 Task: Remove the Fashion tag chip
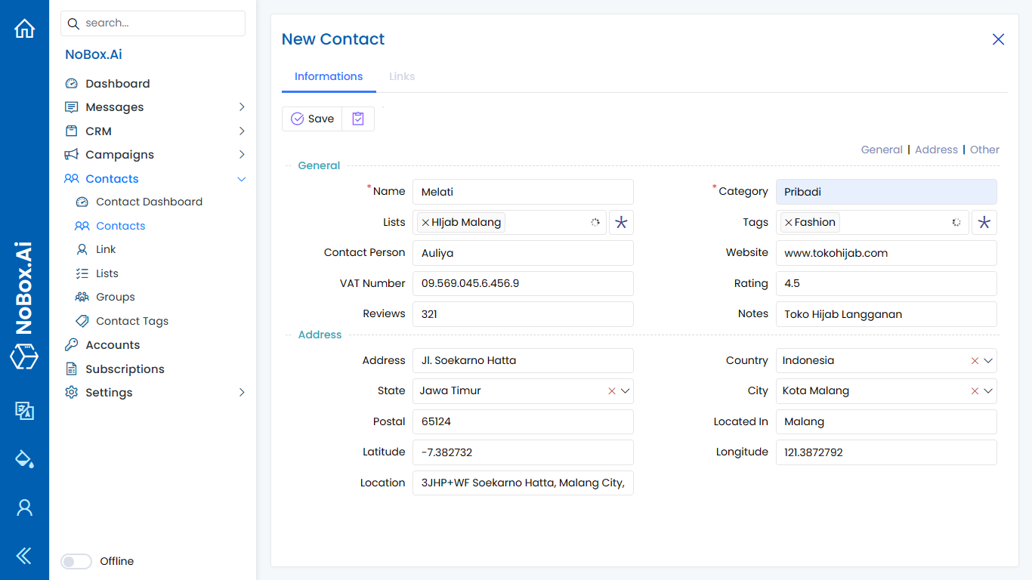click(789, 222)
